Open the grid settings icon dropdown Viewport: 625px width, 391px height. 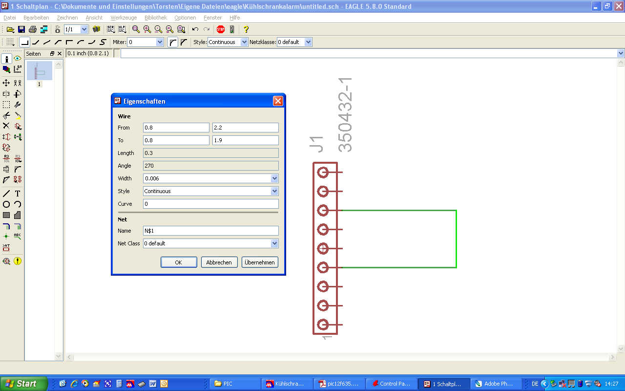coord(10,42)
